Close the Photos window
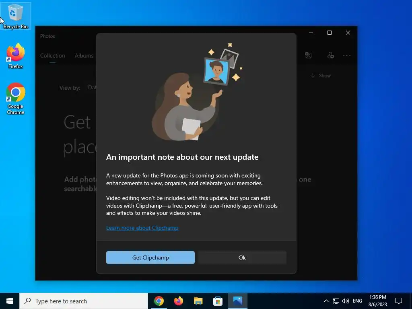The width and height of the screenshot is (412, 309). click(348, 33)
